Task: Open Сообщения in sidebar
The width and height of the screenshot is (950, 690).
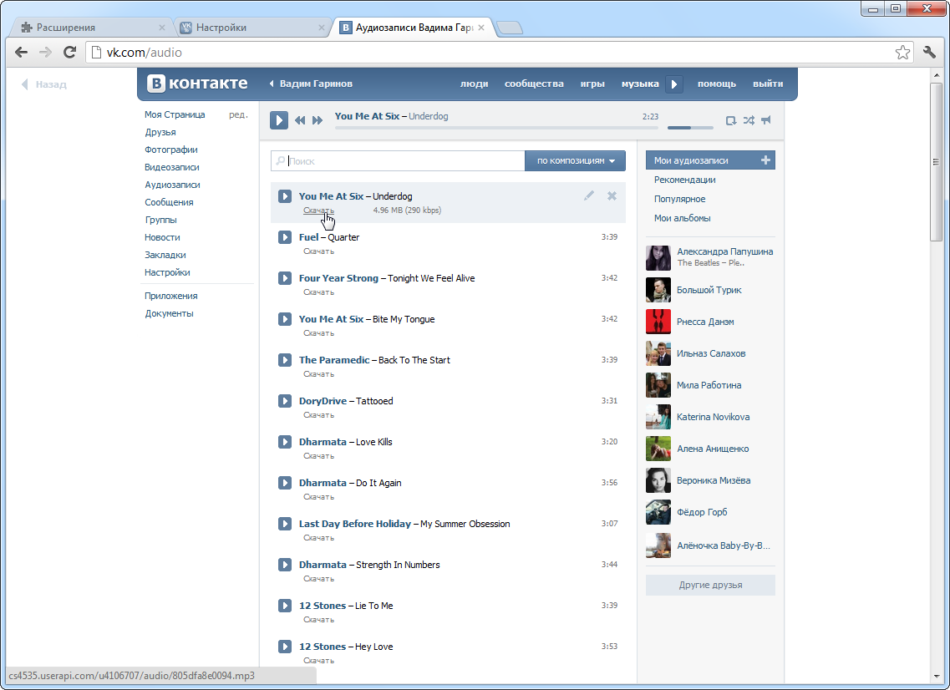Action: [x=169, y=202]
